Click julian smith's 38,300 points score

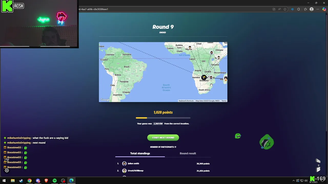point(203,164)
